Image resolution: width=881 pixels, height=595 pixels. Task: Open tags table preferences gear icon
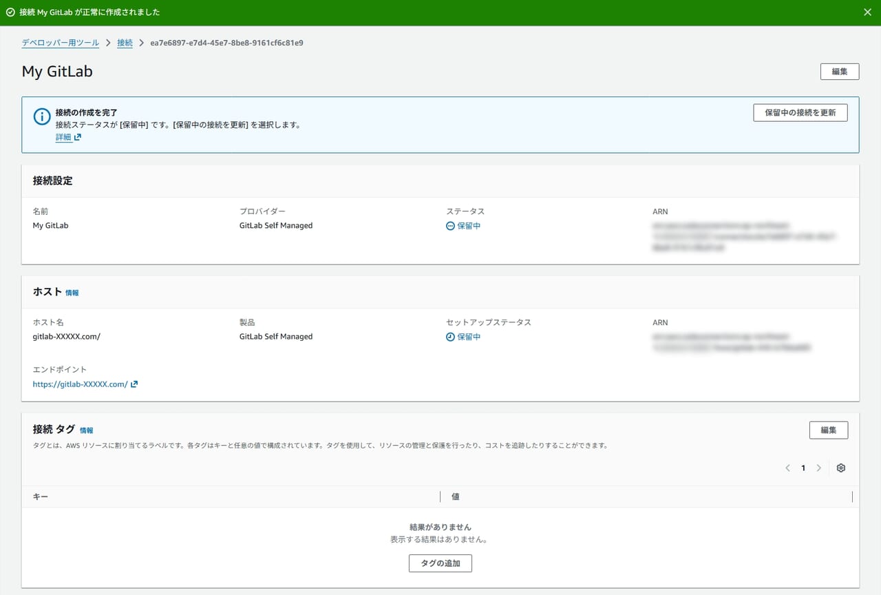[x=841, y=468]
